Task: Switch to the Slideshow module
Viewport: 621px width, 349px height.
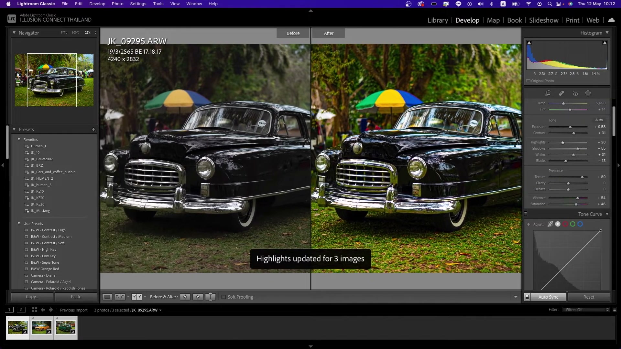Action: tap(544, 20)
